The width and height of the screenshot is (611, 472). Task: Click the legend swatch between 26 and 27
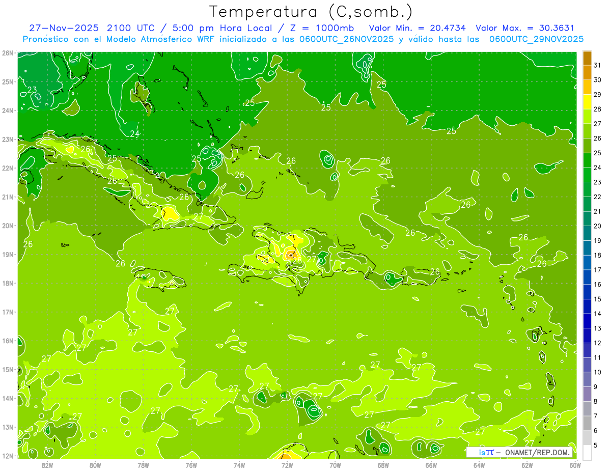[x=587, y=131]
